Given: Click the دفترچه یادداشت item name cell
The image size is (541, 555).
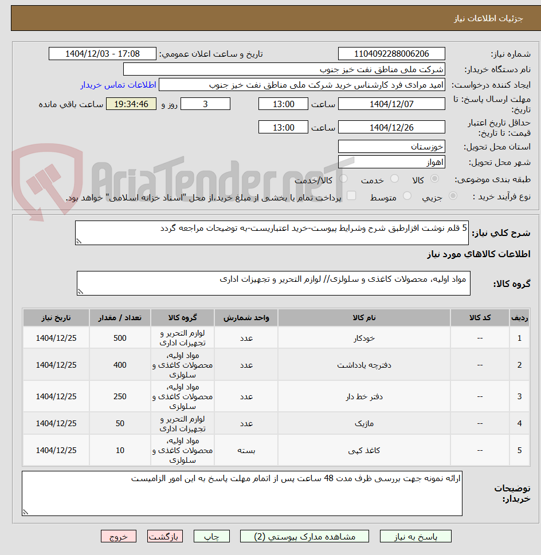Looking at the screenshot, I should pos(364,365).
